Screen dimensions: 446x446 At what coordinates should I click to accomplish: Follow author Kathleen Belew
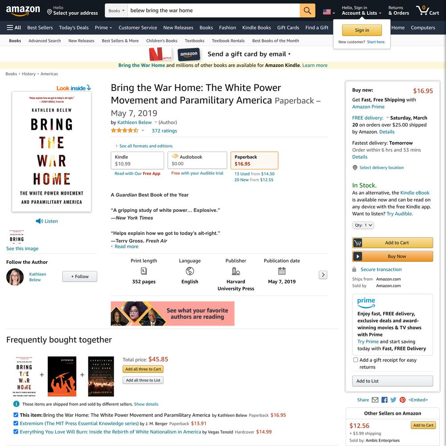(x=80, y=277)
